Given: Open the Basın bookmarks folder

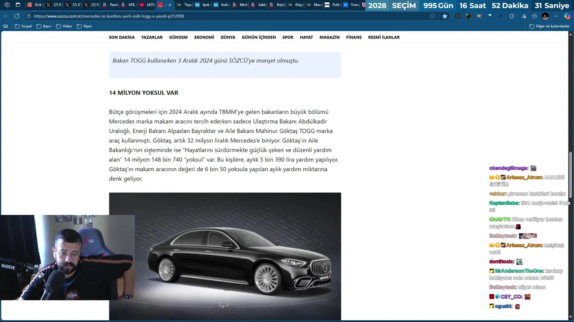Looking at the screenshot, I should (44, 26).
